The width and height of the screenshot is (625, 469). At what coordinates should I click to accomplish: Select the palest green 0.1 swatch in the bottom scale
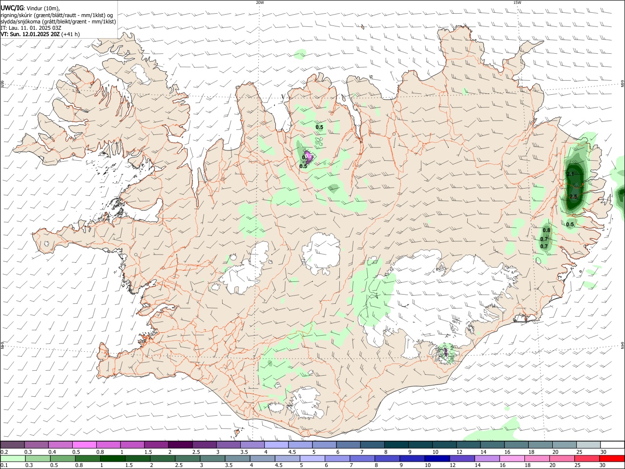click(13, 459)
